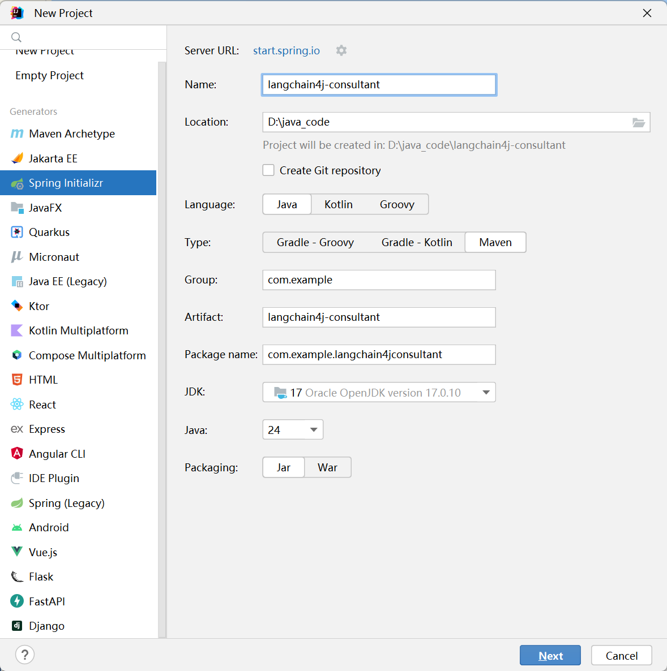Select Java as the language
Screen dimensions: 667x671
click(287, 205)
